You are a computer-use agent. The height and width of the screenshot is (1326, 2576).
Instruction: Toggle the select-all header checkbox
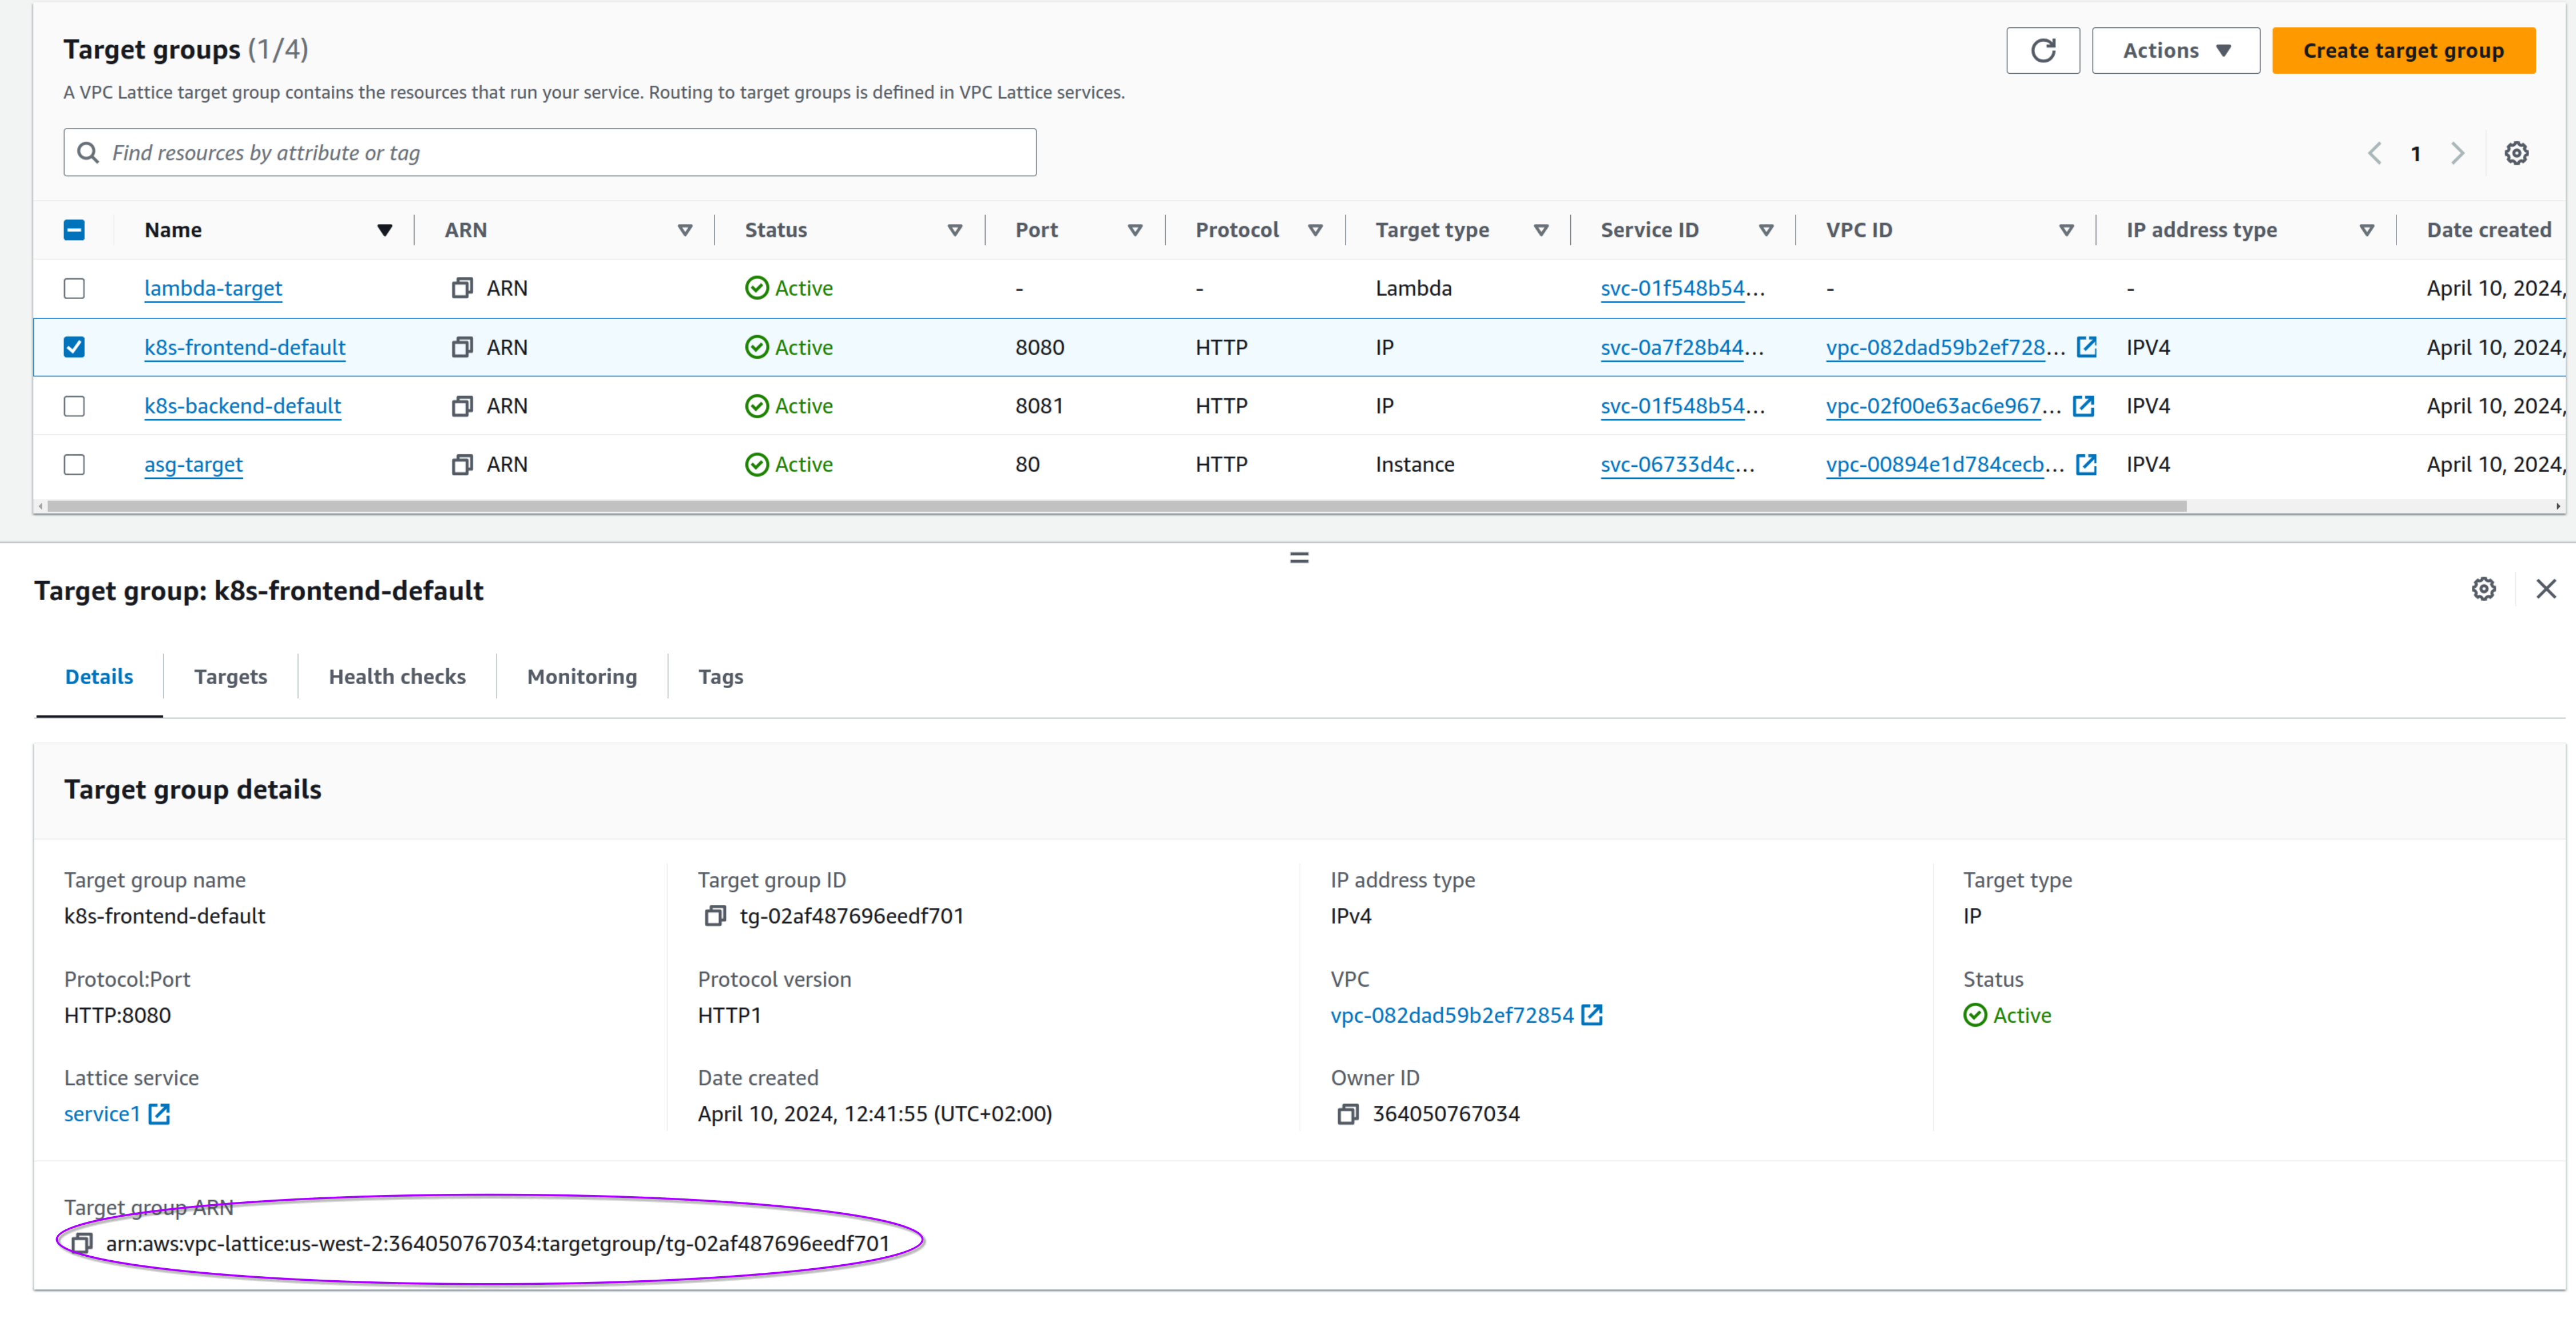(x=74, y=230)
